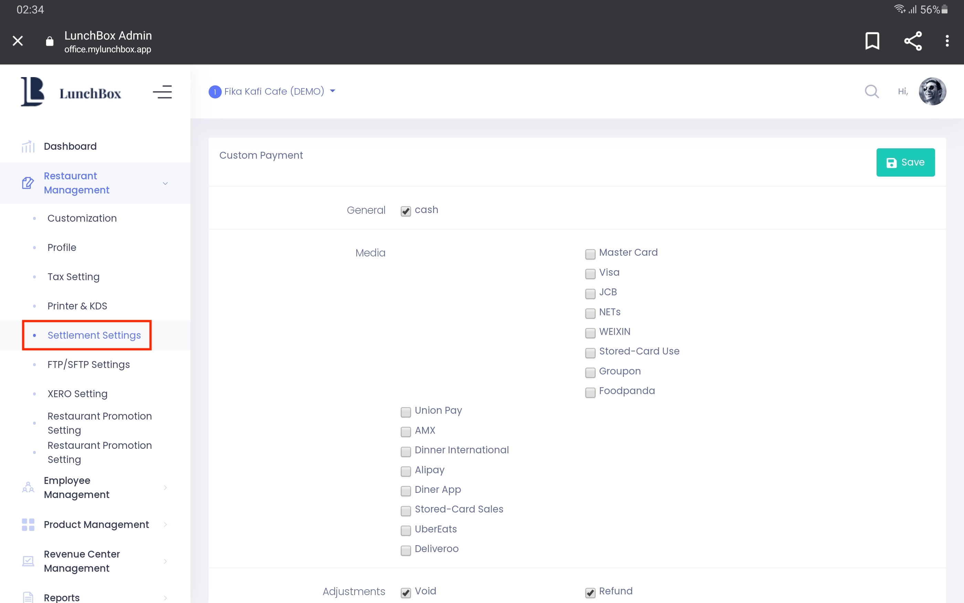Open the browser three-dot overflow menu
This screenshot has width=964, height=603.
(947, 41)
